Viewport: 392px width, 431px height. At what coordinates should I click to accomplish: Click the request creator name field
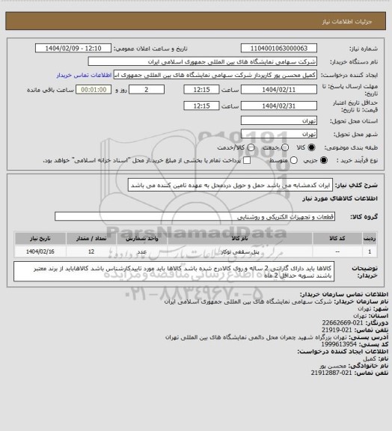tap(215, 75)
